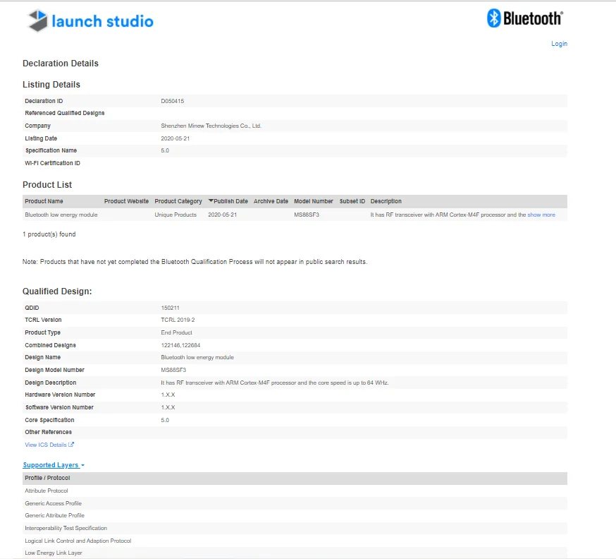Viewport: 616px width, 559px height.
Task: Click TCRL Version value TCRL 2019-2
Action: (178, 320)
